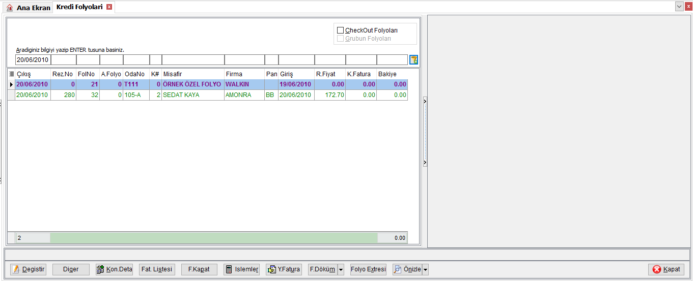Click the home icon on Ana Ekran tab

pyautogui.click(x=9, y=8)
